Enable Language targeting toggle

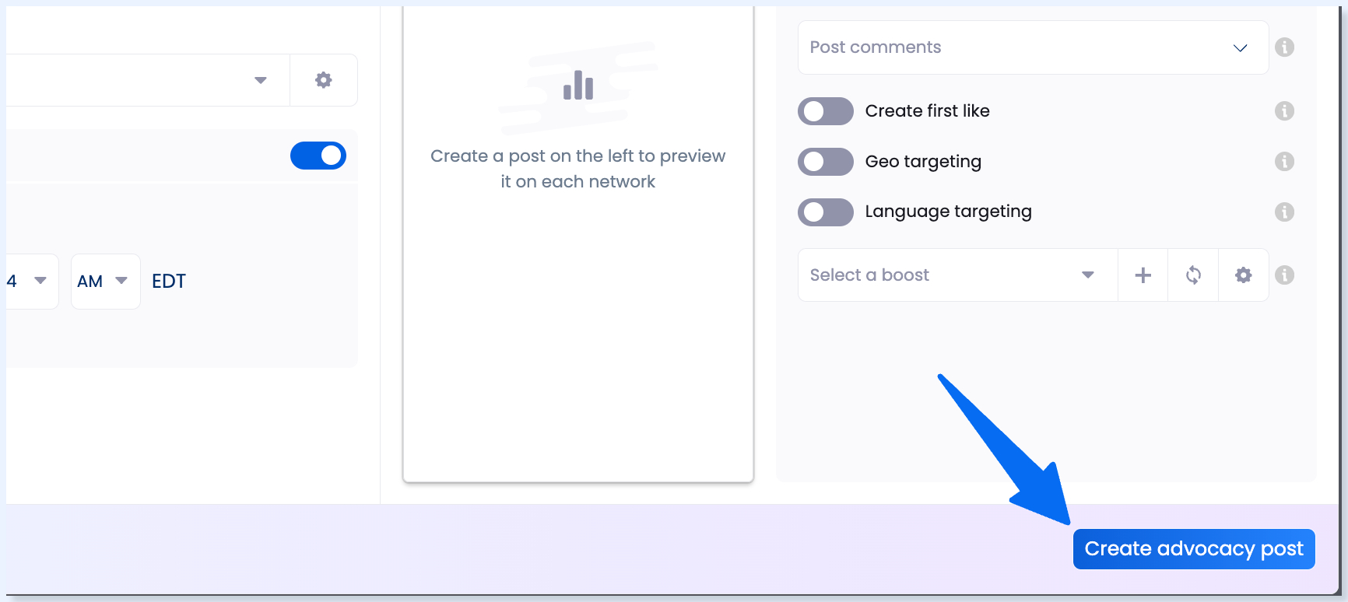pyautogui.click(x=826, y=212)
